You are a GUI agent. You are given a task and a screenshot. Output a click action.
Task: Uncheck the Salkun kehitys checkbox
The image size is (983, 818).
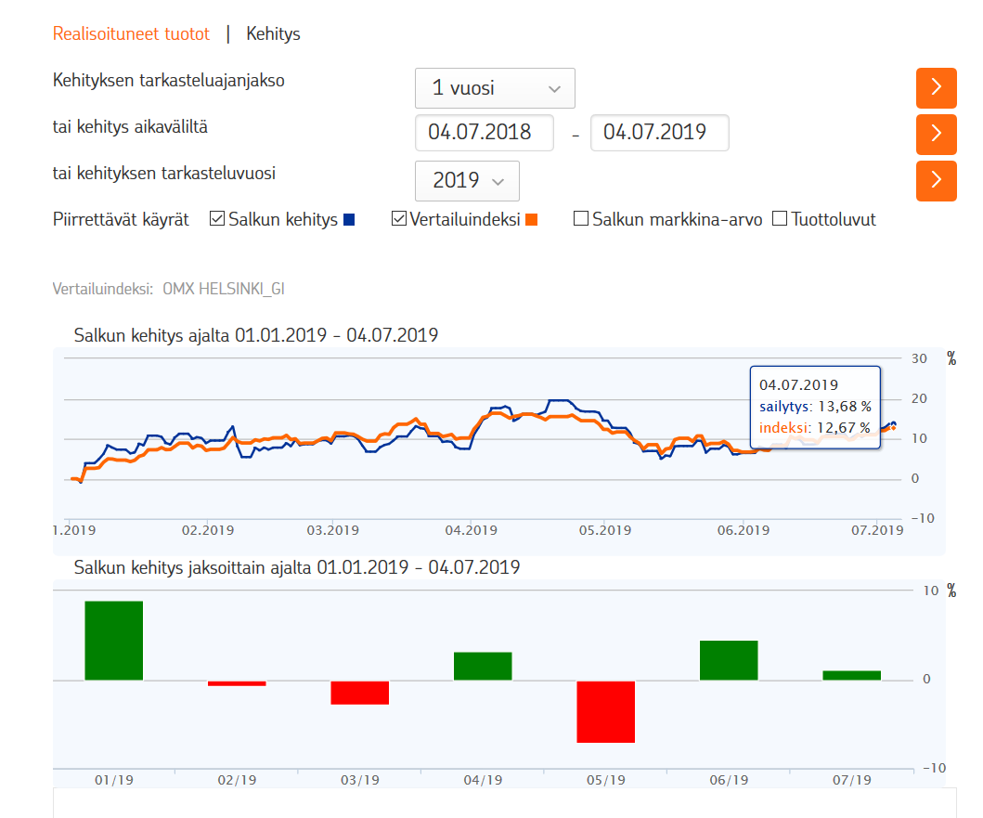pos(217,220)
